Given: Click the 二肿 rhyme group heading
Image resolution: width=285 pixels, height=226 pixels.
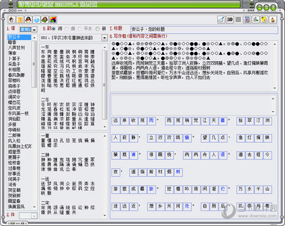Looking at the screenshot, I should point(45,155).
